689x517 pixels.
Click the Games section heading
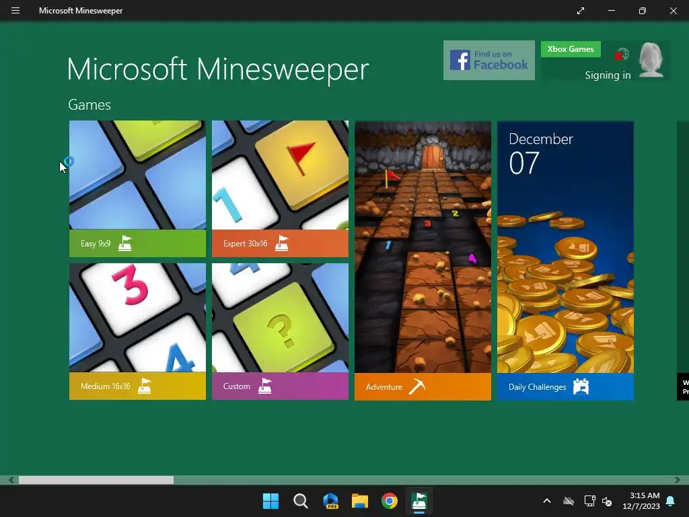(89, 104)
